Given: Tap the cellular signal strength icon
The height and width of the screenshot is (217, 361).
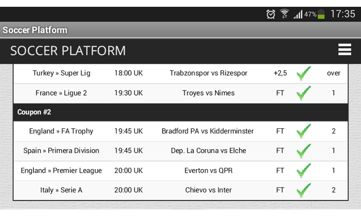Looking at the screenshot, I should [x=298, y=14].
